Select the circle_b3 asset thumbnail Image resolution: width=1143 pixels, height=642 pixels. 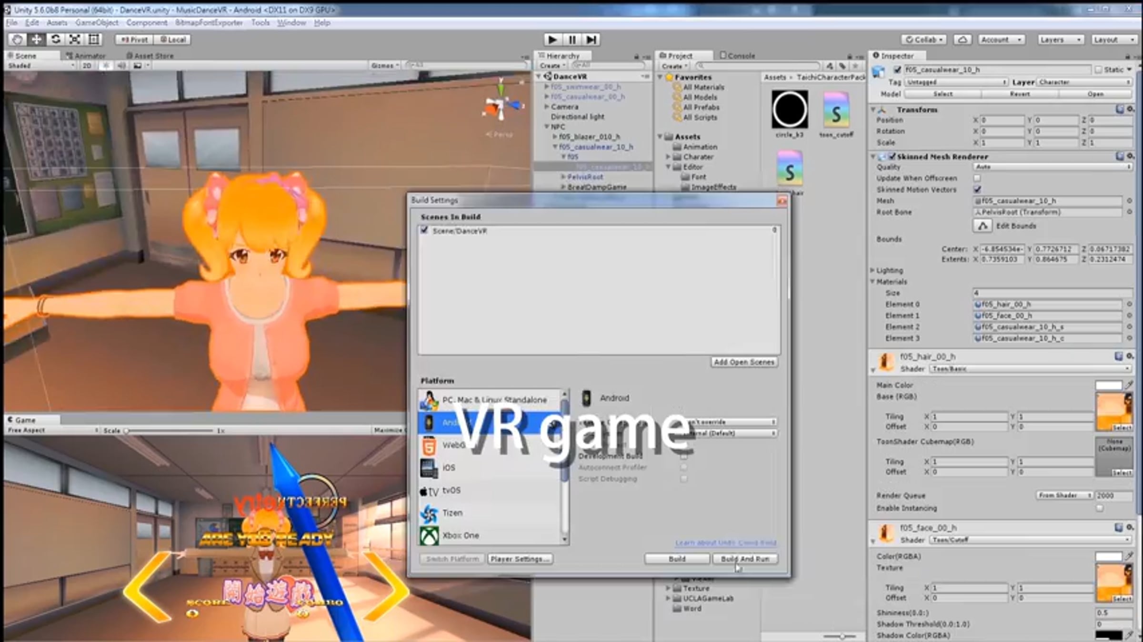pos(789,109)
